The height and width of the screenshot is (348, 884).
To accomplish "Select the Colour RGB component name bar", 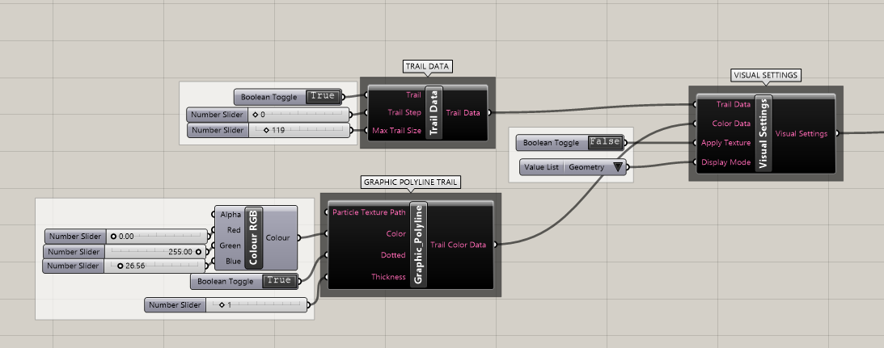I will 253,237.
